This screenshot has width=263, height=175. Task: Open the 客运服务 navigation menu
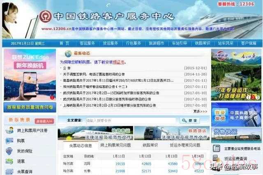pos(87,43)
